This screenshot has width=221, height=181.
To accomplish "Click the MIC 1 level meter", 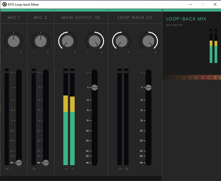I will click(7, 117).
